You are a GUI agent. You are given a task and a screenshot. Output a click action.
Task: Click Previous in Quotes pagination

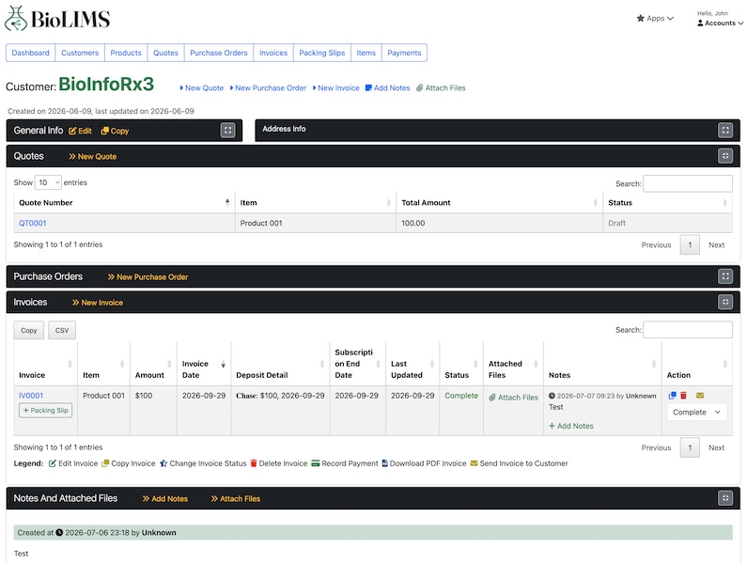coord(656,244)
